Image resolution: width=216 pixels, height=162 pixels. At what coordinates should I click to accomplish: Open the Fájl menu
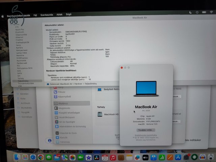coord(35,15)
